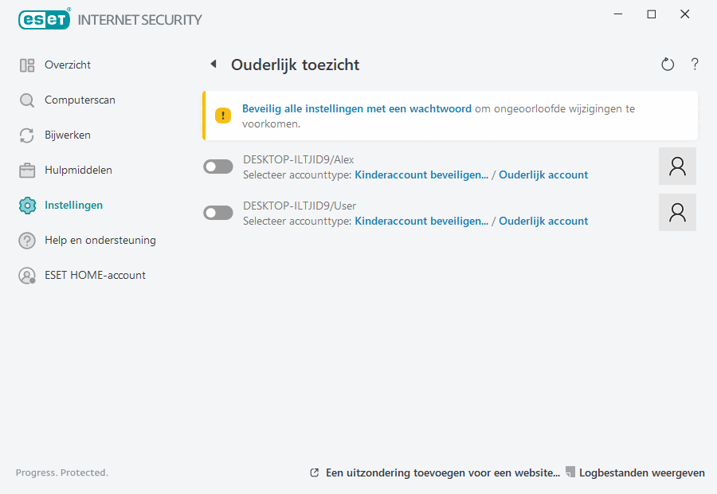Open the Overzicht section
Viewport: 717px width, 494px height.
tap(67, 65)
